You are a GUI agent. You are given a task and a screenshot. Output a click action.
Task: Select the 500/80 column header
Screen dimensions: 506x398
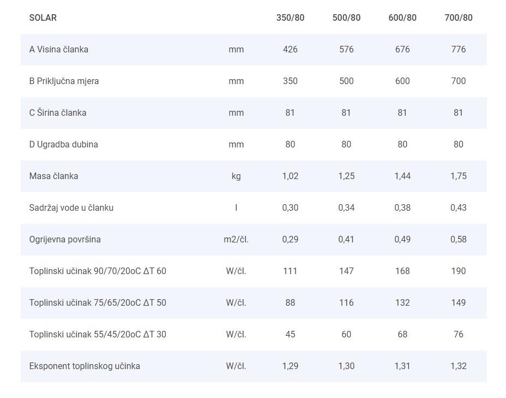(x=346, y=17)
